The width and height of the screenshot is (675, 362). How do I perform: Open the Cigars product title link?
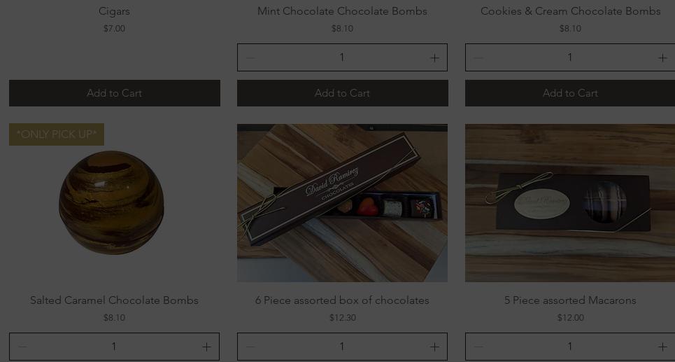point(114,11)
